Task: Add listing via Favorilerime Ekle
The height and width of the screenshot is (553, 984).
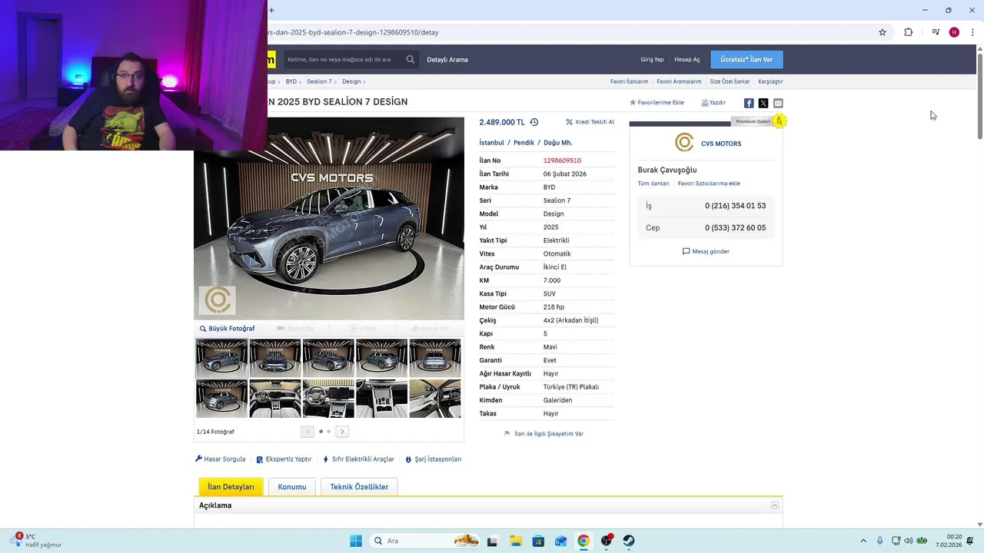Action: coord(657,103)
